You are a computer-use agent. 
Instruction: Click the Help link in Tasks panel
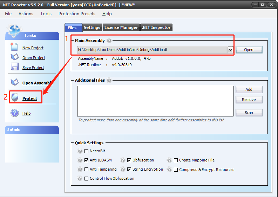(x=27, y=113)
